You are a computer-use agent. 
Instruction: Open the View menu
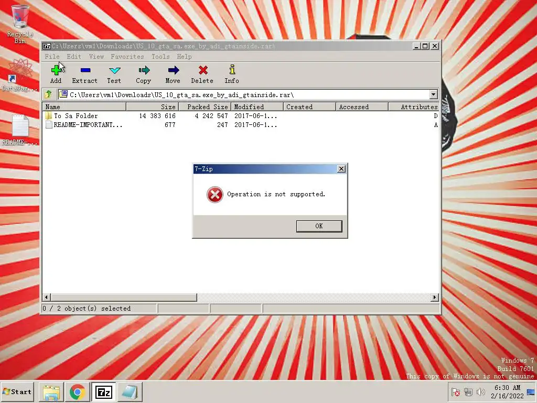pos(96,57)
